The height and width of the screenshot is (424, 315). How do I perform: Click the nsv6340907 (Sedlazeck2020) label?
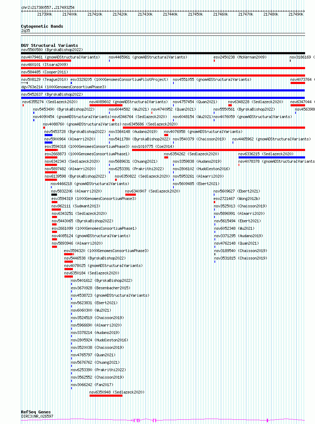(x=153, y=191)
